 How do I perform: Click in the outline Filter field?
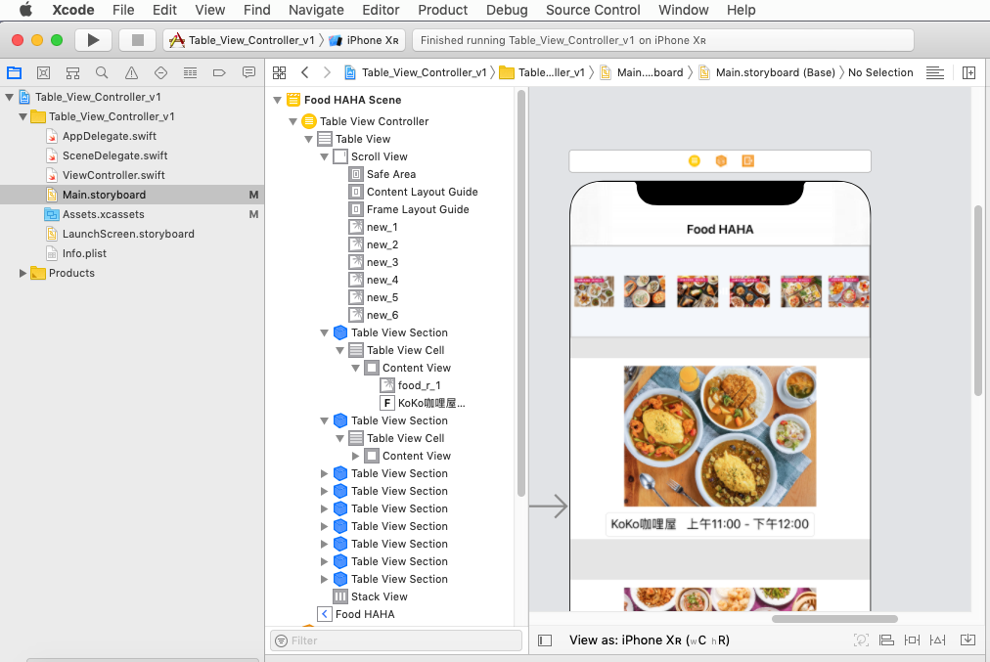coord(396,640)
